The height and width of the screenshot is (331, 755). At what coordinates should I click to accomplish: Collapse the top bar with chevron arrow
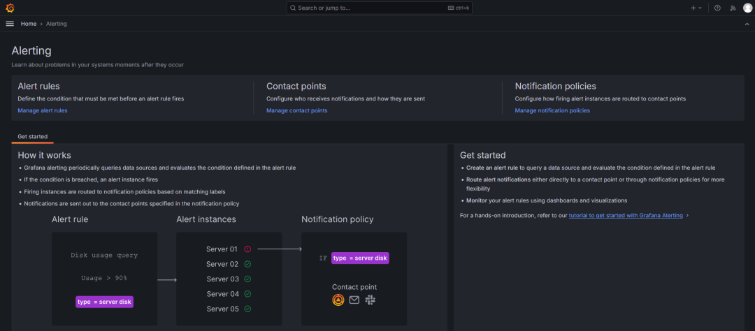pos(747,24)
